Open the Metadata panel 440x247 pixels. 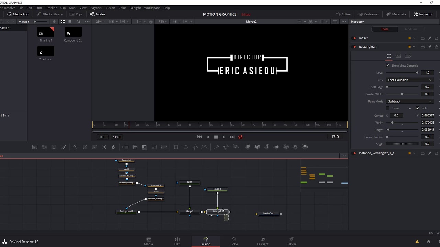(x=396, y=14)
